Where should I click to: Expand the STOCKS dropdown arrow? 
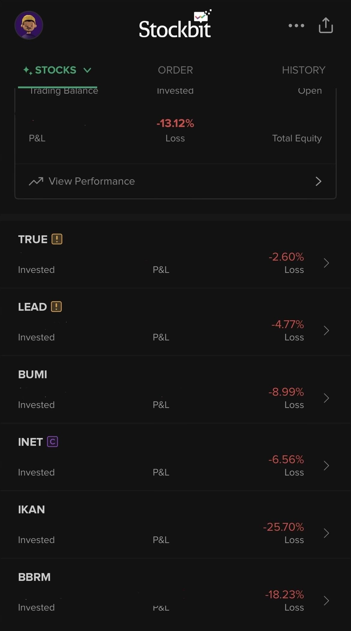(87, 70)
